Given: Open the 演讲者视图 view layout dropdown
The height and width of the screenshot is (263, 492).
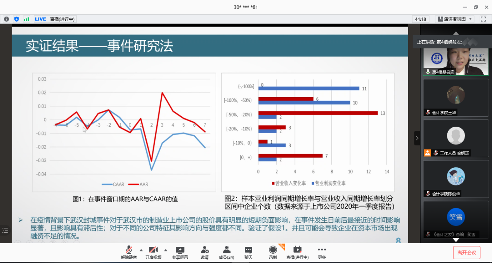Looking at the screenshot, I should pyautogui.click(x=454, y=19).
